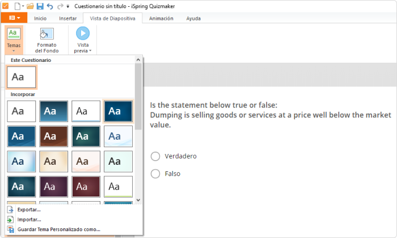The image size is (397, 238).
Task: Expand the New document dropdown arrow
Action: coord(23,6)
